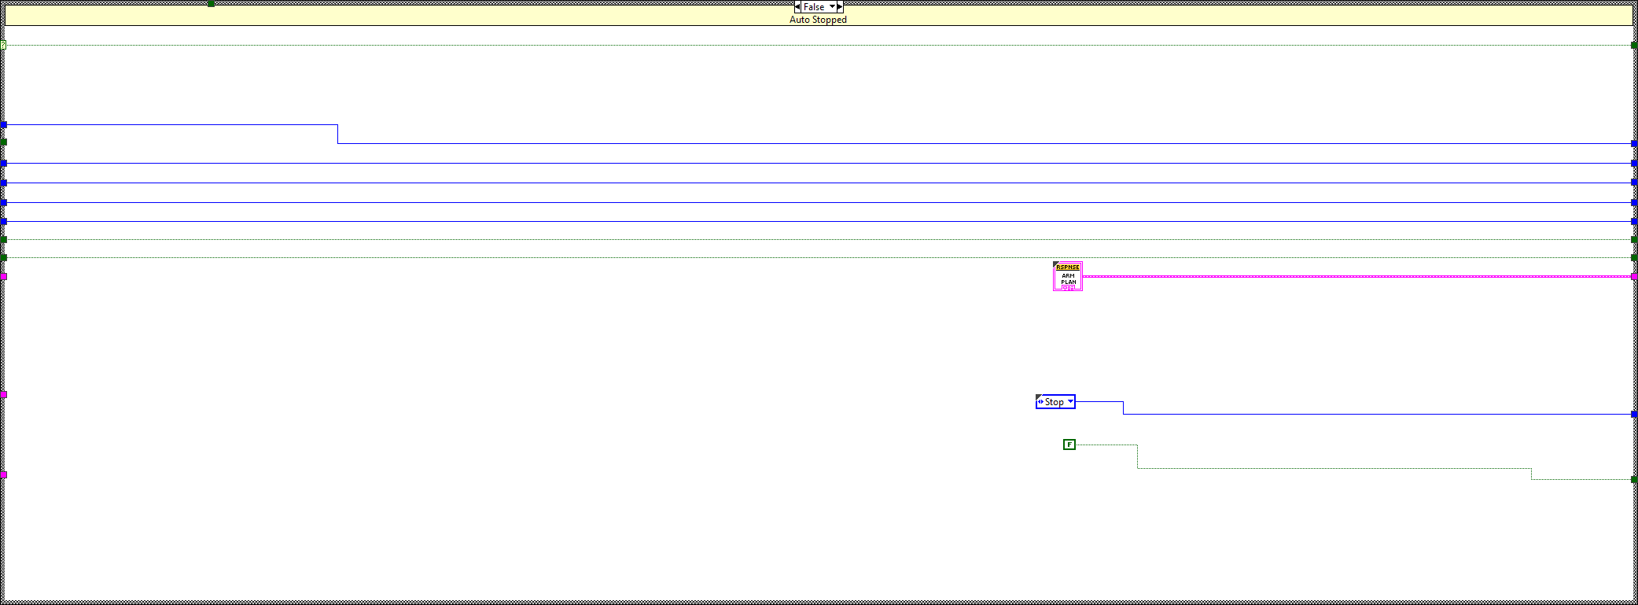This screenshot has width=1638, height=605.
Task: Click the lowest pink tunnel on left border
Action: (4, 474)
